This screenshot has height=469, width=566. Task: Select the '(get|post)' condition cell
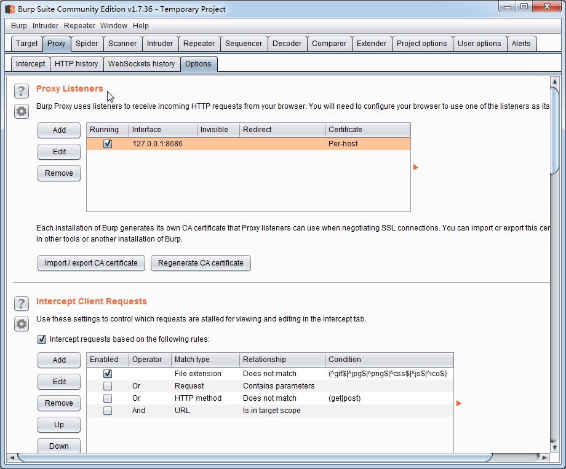tap(389, 398)
